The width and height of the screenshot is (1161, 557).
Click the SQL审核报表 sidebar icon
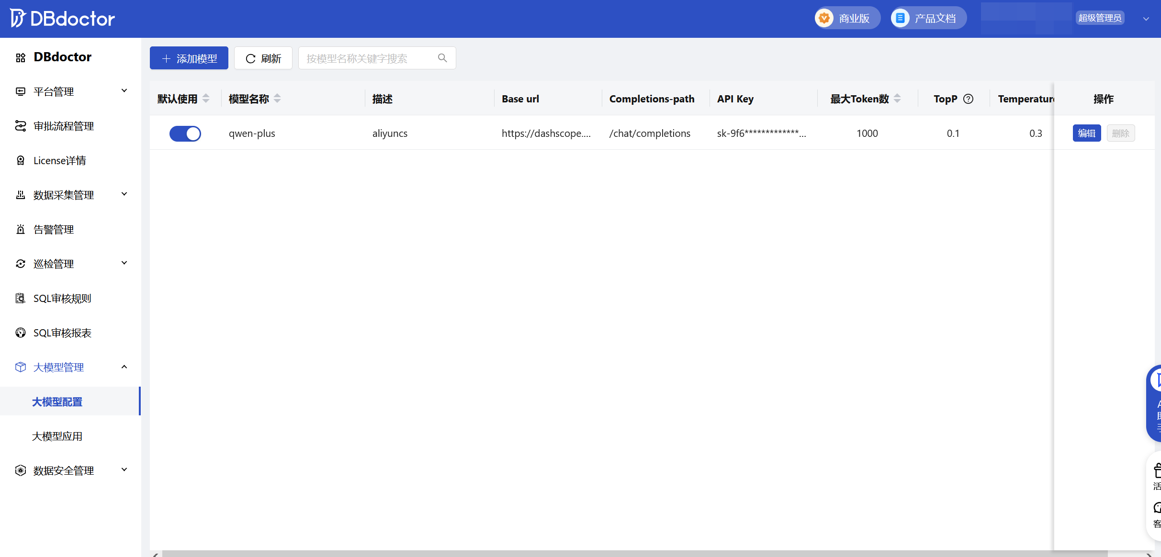pyautogui.click(x=21, y=333)
